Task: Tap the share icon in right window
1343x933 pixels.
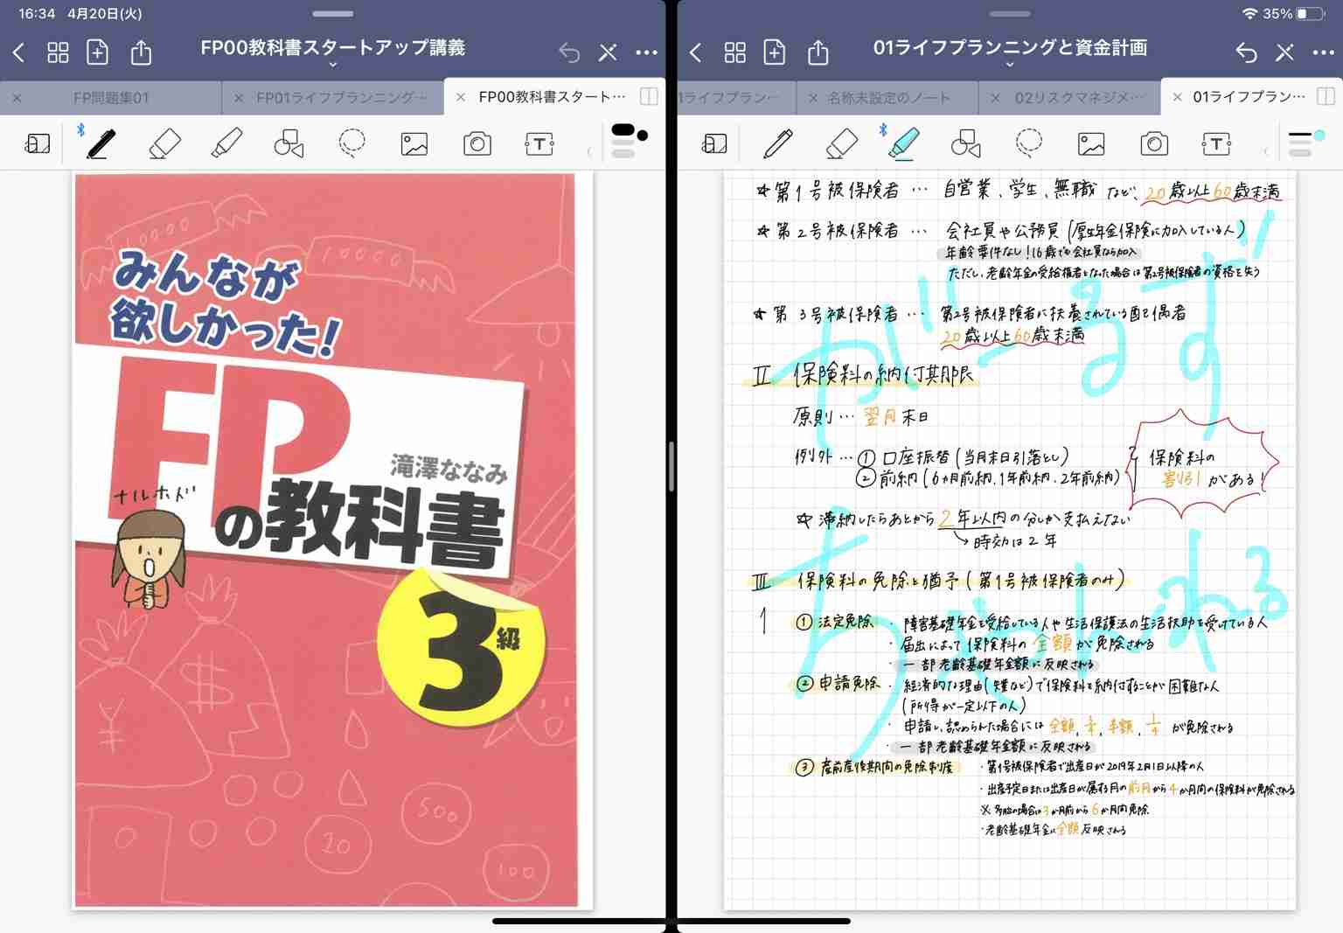Action: point(818,52)
